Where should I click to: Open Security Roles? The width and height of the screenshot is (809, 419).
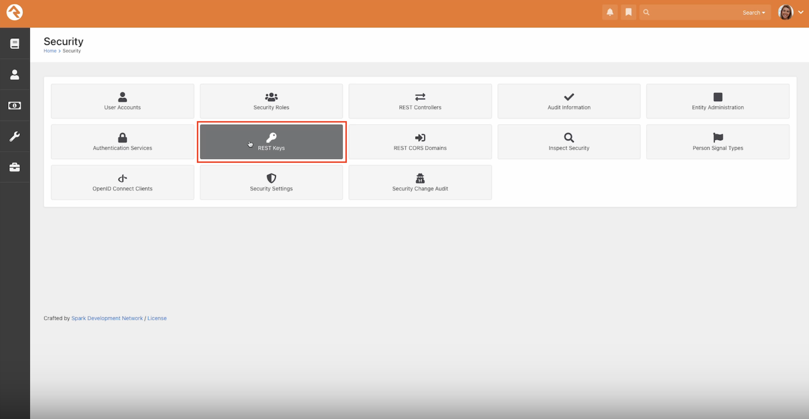coord(271,101)
